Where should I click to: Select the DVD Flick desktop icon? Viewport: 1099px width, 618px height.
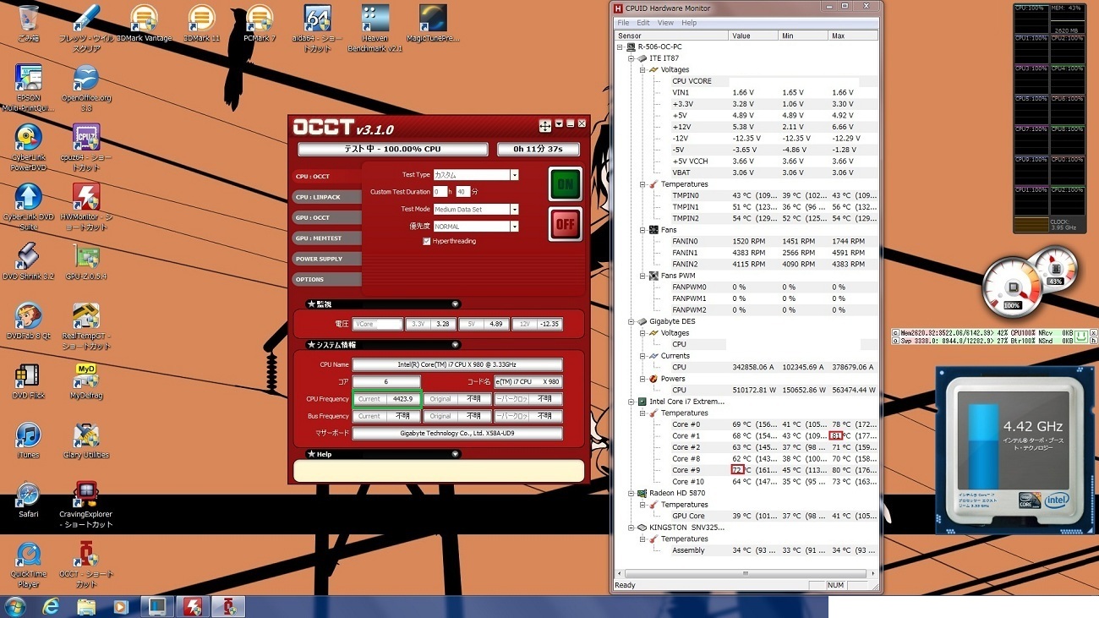29,380
